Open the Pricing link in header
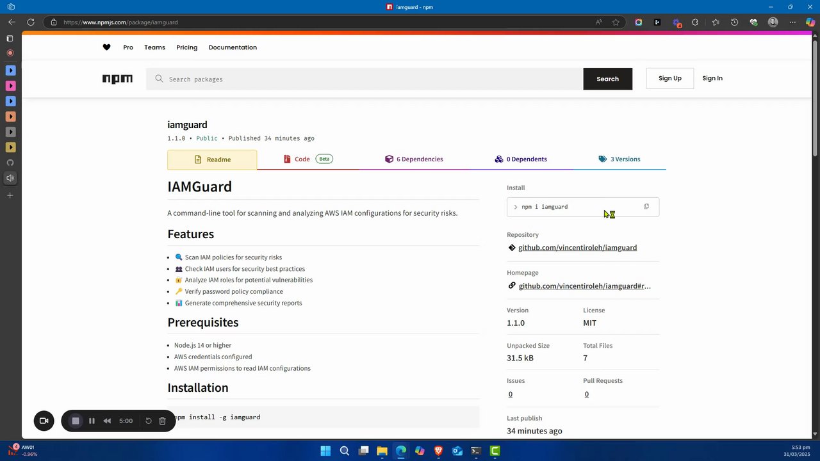The height and width of the screenshot is (461, 820). point(187,47)
